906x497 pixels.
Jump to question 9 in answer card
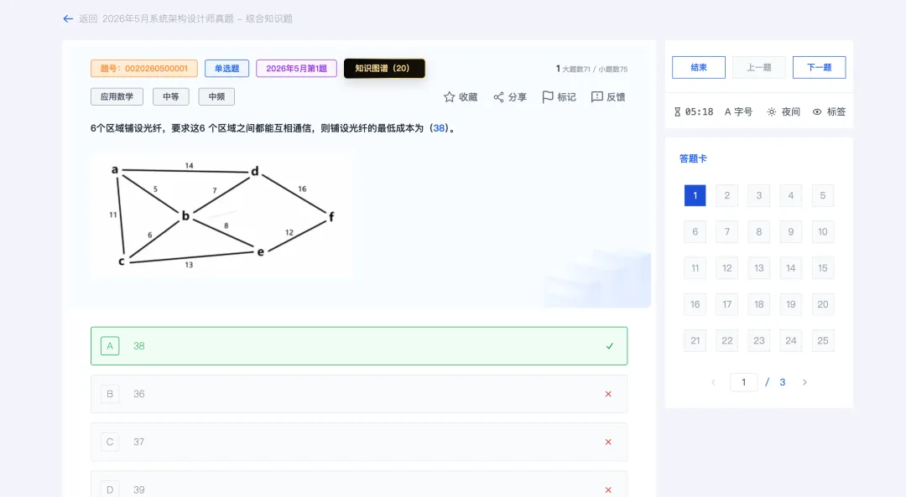[x=791, y=232]
